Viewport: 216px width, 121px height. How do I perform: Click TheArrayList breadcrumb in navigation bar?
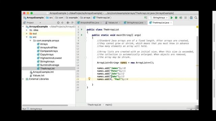pos(102,18)
